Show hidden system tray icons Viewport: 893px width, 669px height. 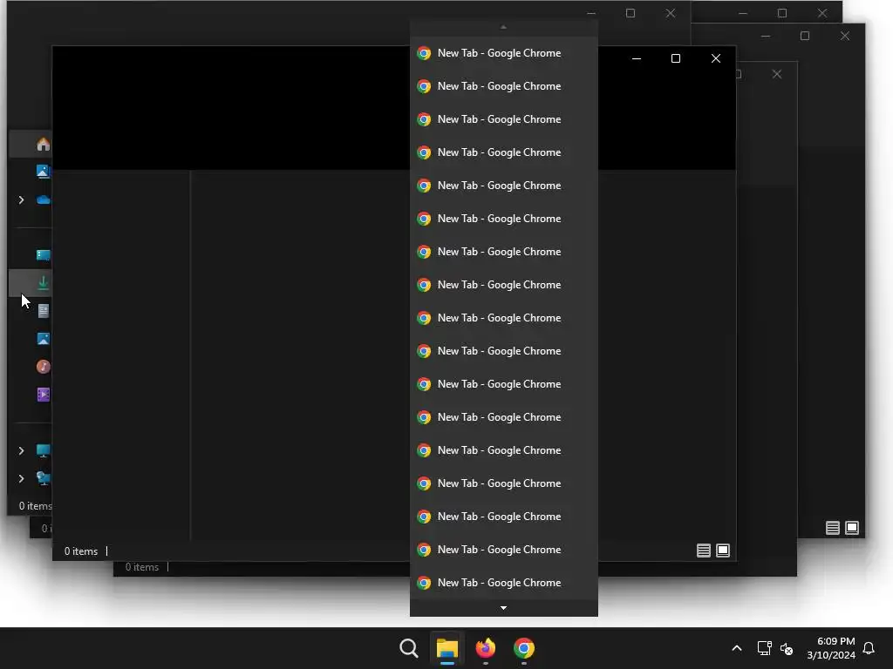tap(736, 648)
